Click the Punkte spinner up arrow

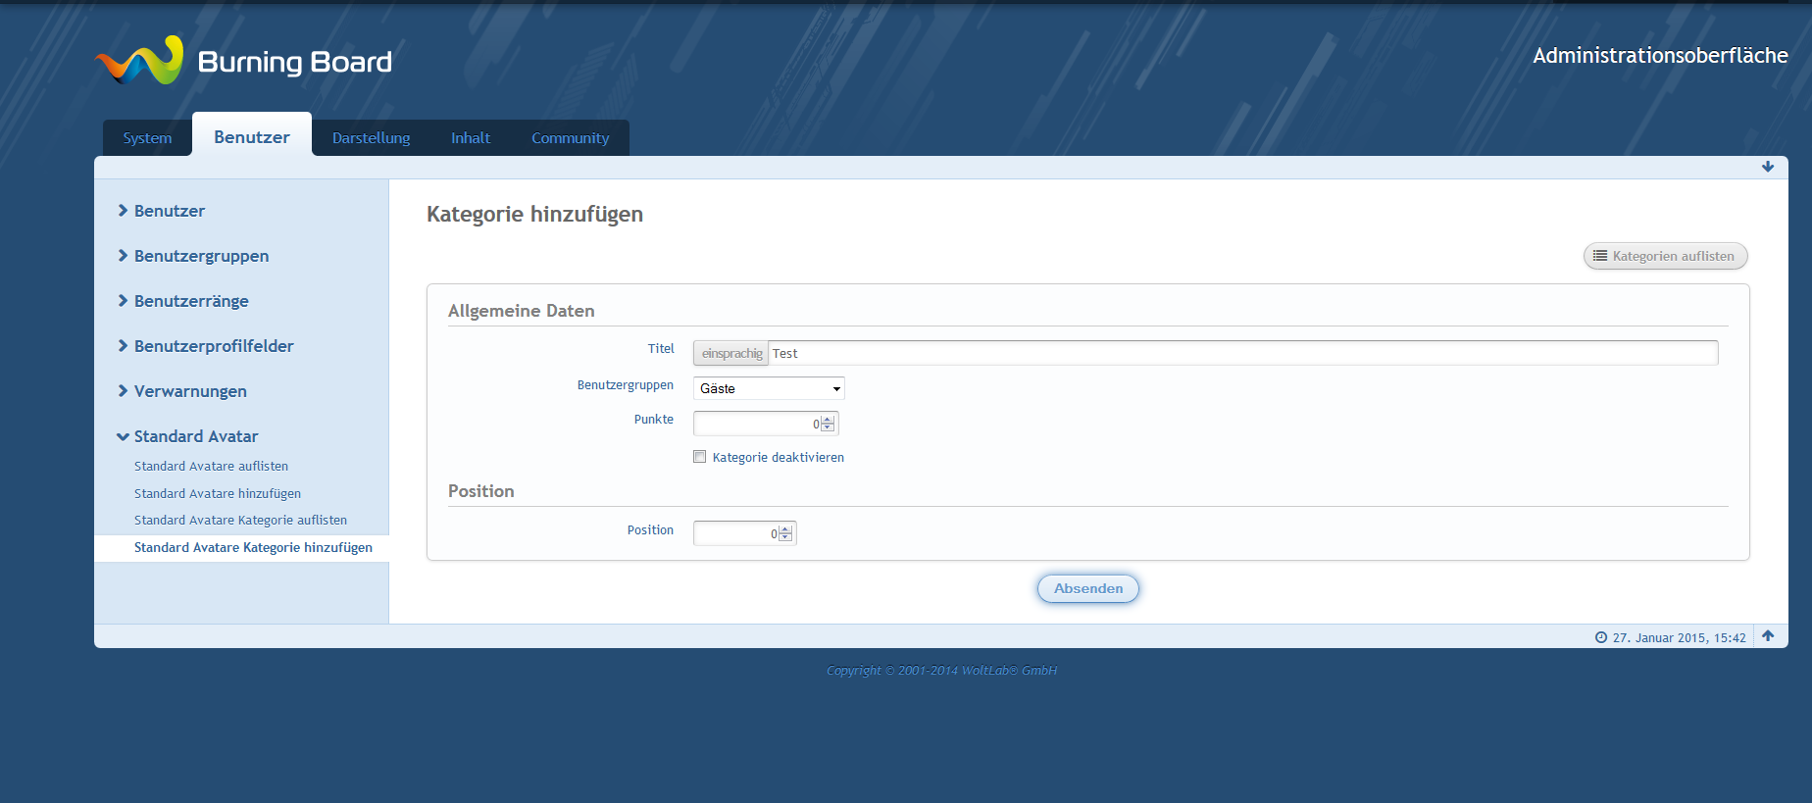(829, 420)
